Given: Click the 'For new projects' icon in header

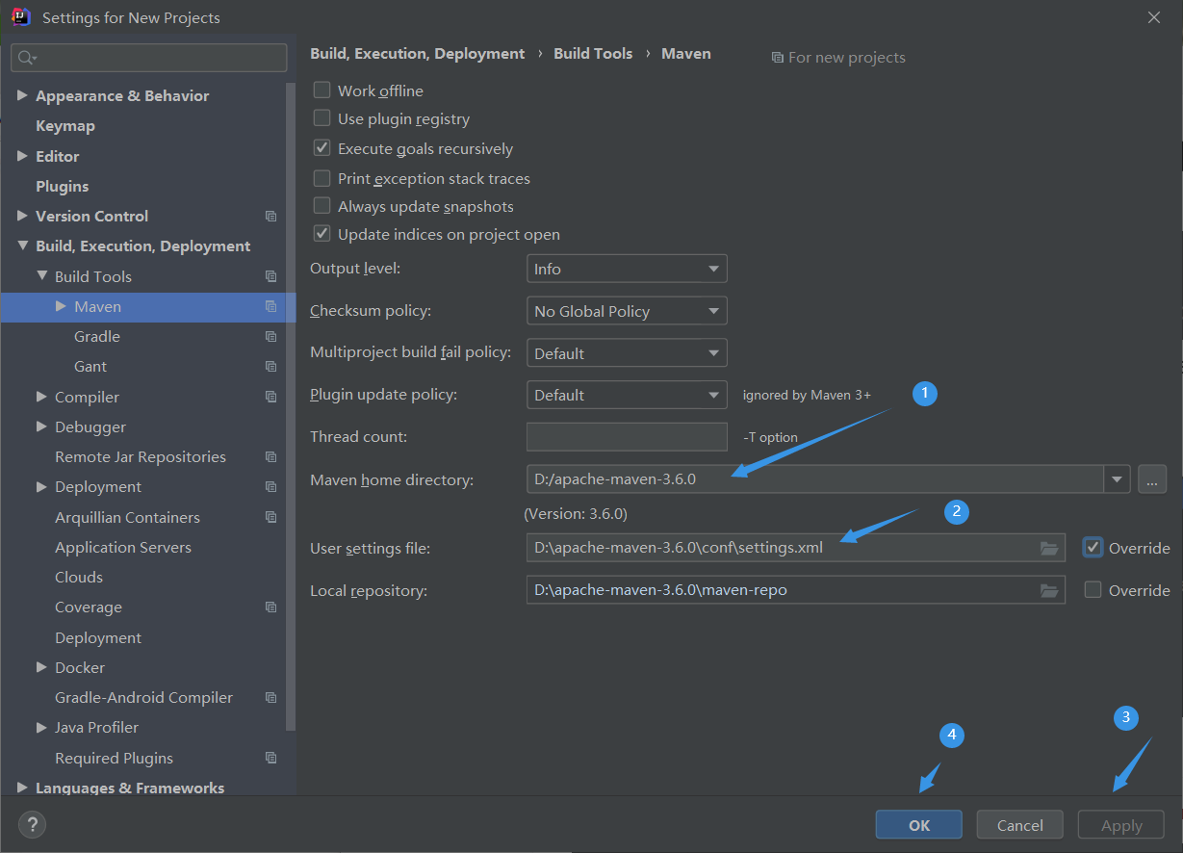Looking at the screenshot, I should click(778, 58).
